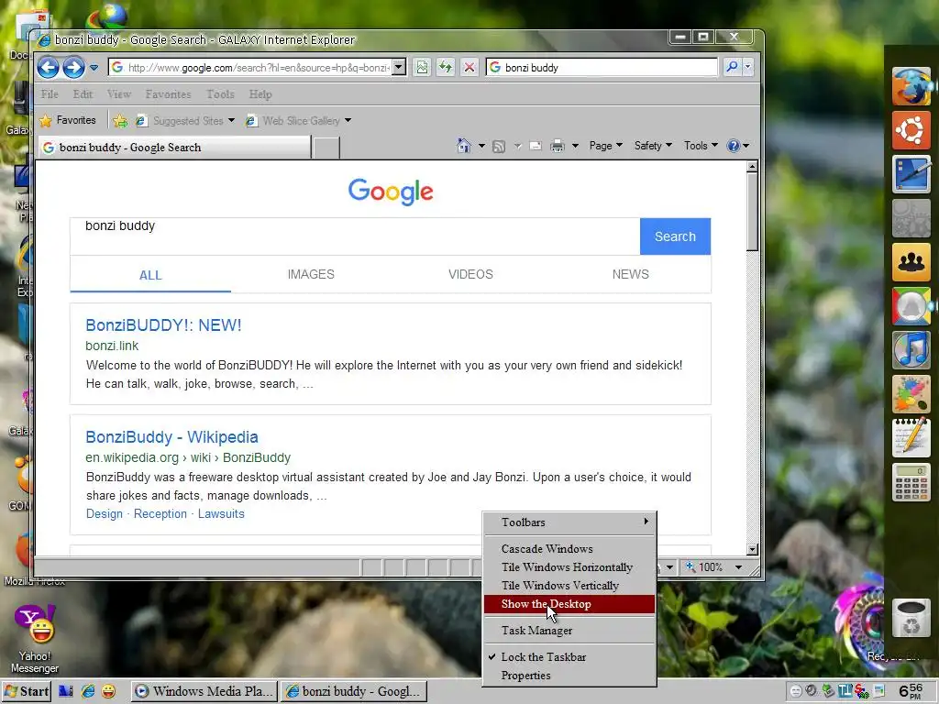Screen dimensions: 939x704
Task: Open the search provider dropdown arrow
Action: click(x=747, y=67)
